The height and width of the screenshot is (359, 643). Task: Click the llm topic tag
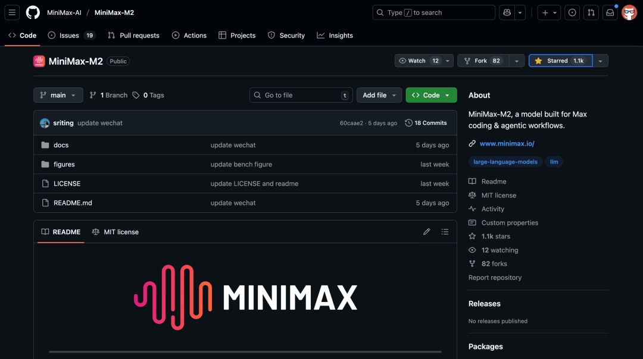click(554, 162)
